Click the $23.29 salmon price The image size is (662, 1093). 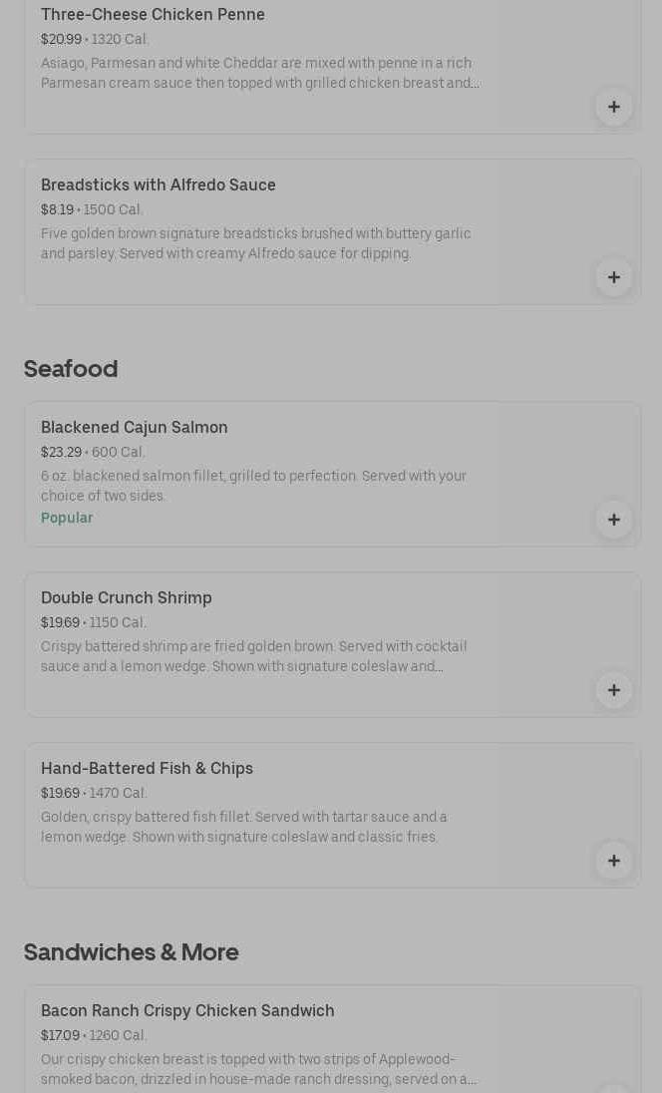(x=61, y=452)
